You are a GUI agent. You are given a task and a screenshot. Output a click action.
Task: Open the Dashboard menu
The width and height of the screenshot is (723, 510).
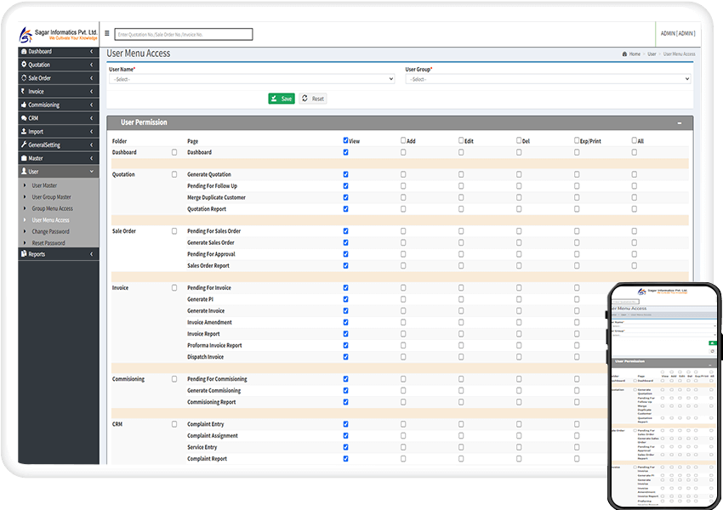59,51
